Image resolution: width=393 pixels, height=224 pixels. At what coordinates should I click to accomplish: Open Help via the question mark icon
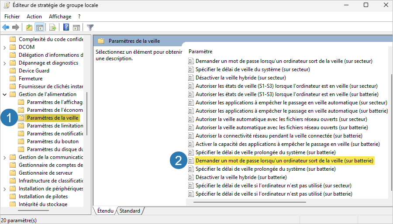point(66,28)
